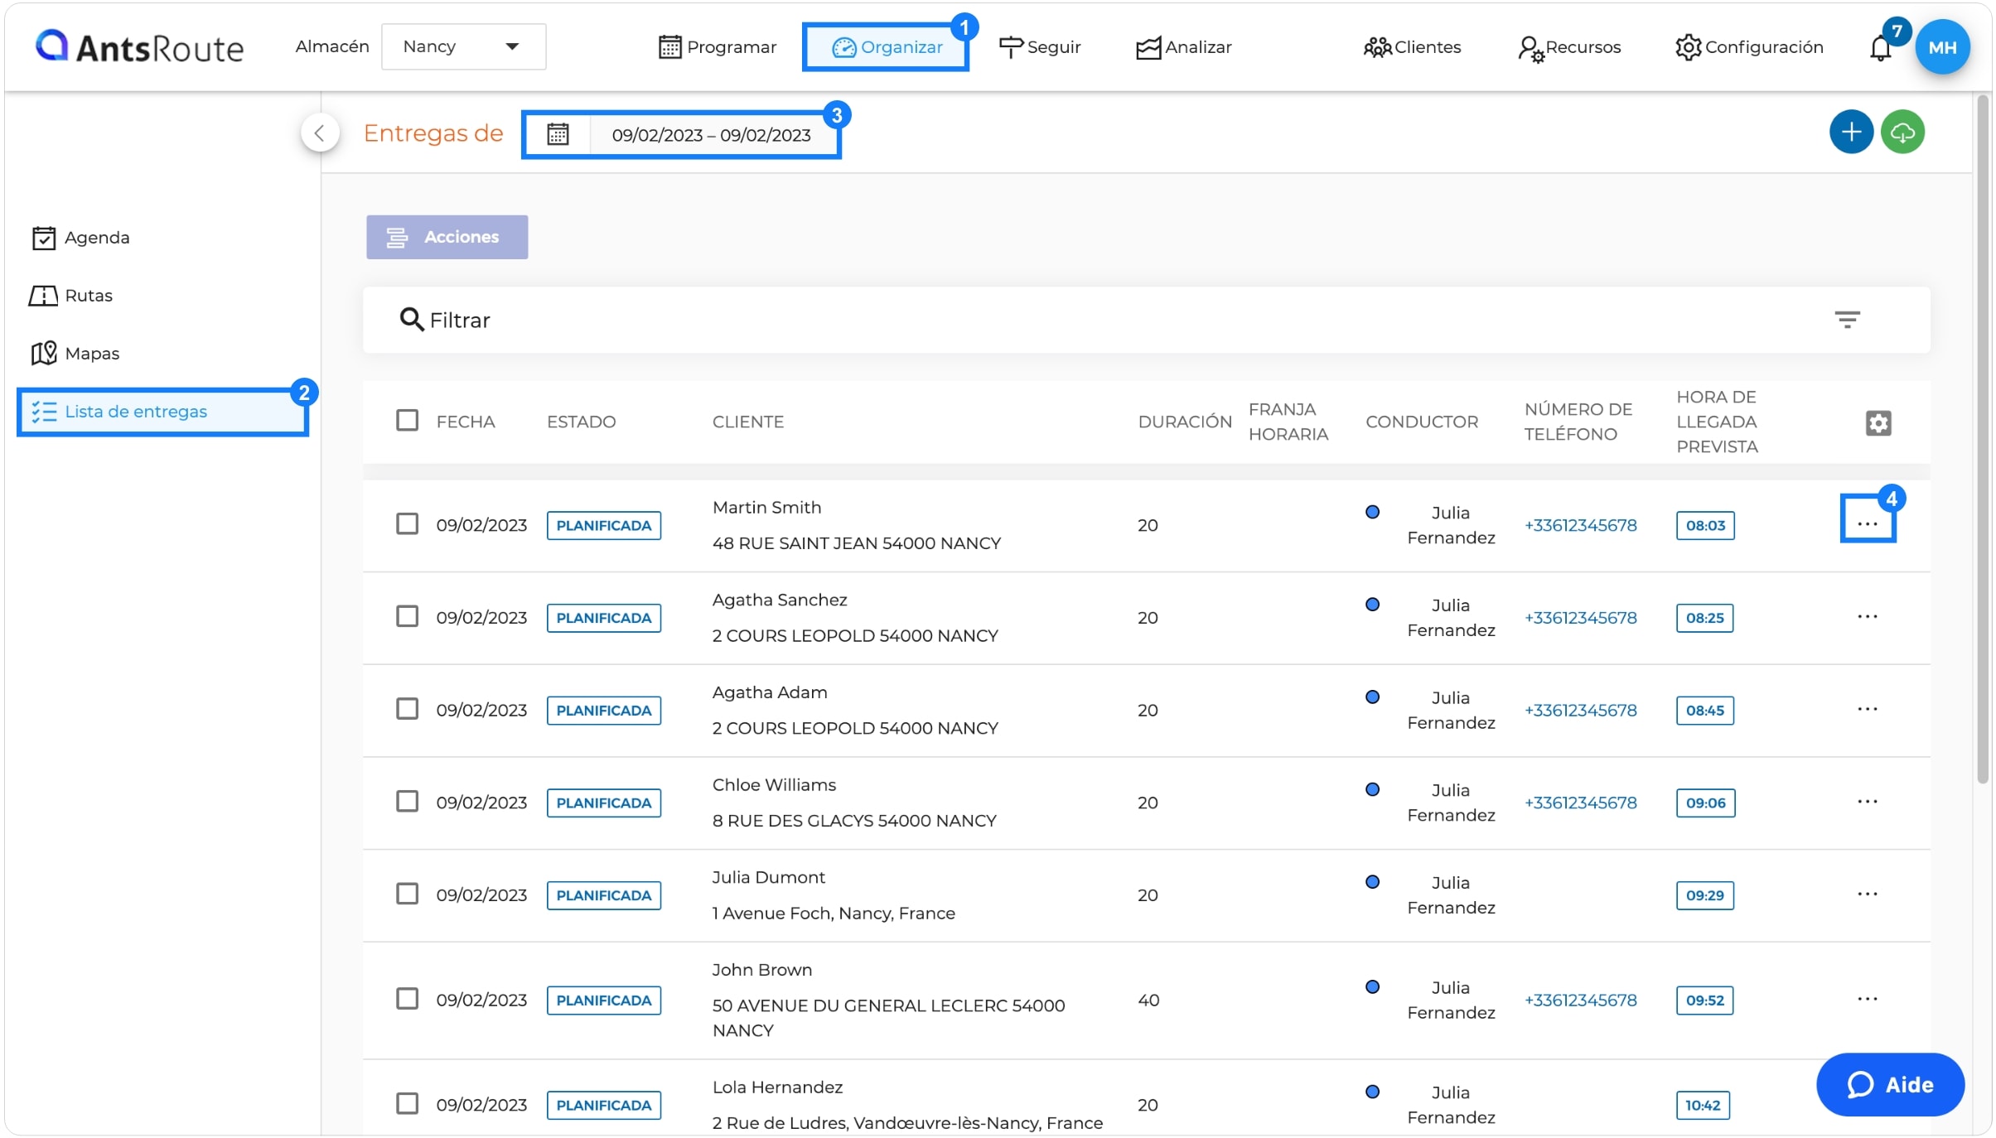This screenshot has width=1996, height=1138.
Task: Click the AntsRoute logo
Action: [x=139, y=47]
